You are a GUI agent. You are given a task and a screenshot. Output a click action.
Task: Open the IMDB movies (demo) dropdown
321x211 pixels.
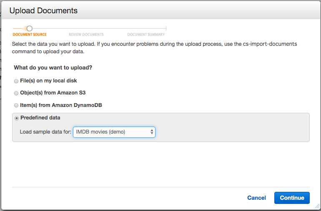(x=114, y=132)
